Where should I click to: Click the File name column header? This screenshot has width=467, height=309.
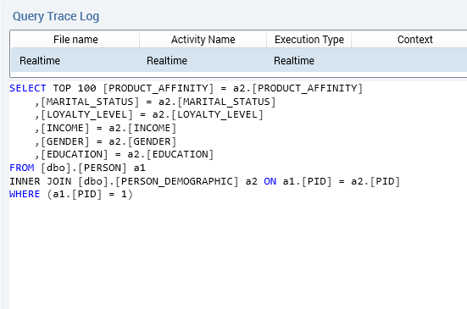tap(75, 40)
